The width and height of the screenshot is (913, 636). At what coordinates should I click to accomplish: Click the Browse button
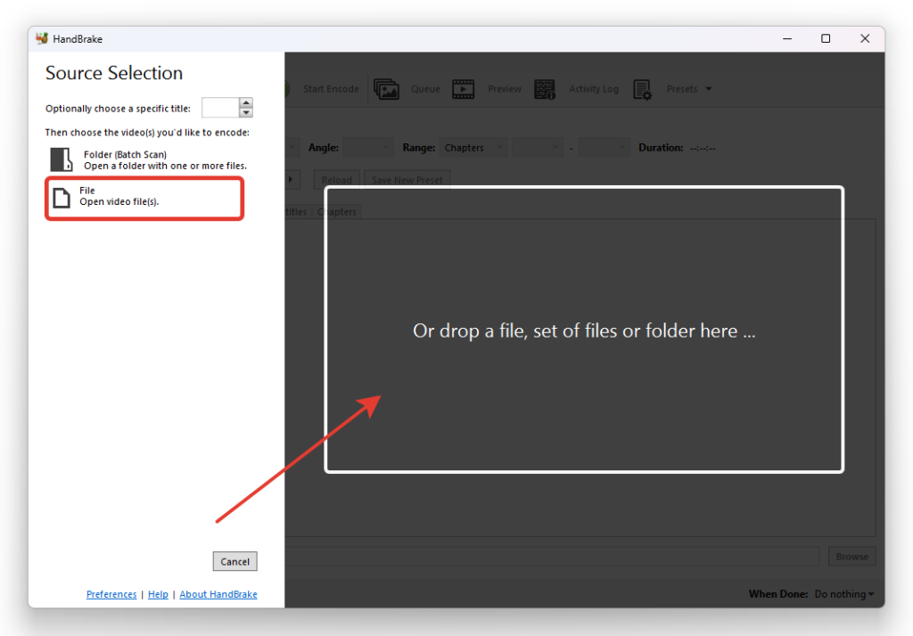(x=851, y=557)
